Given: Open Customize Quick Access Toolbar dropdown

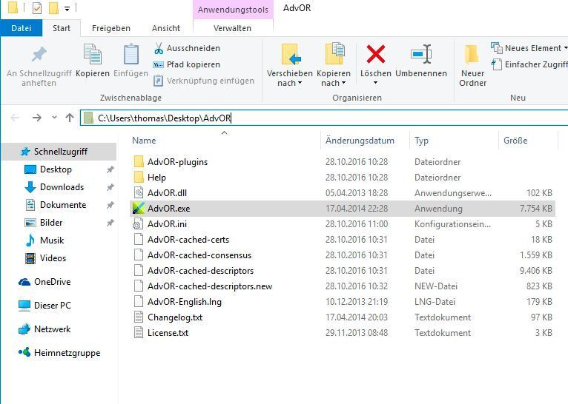Looking at the screenshot, I should click(67, 9).
